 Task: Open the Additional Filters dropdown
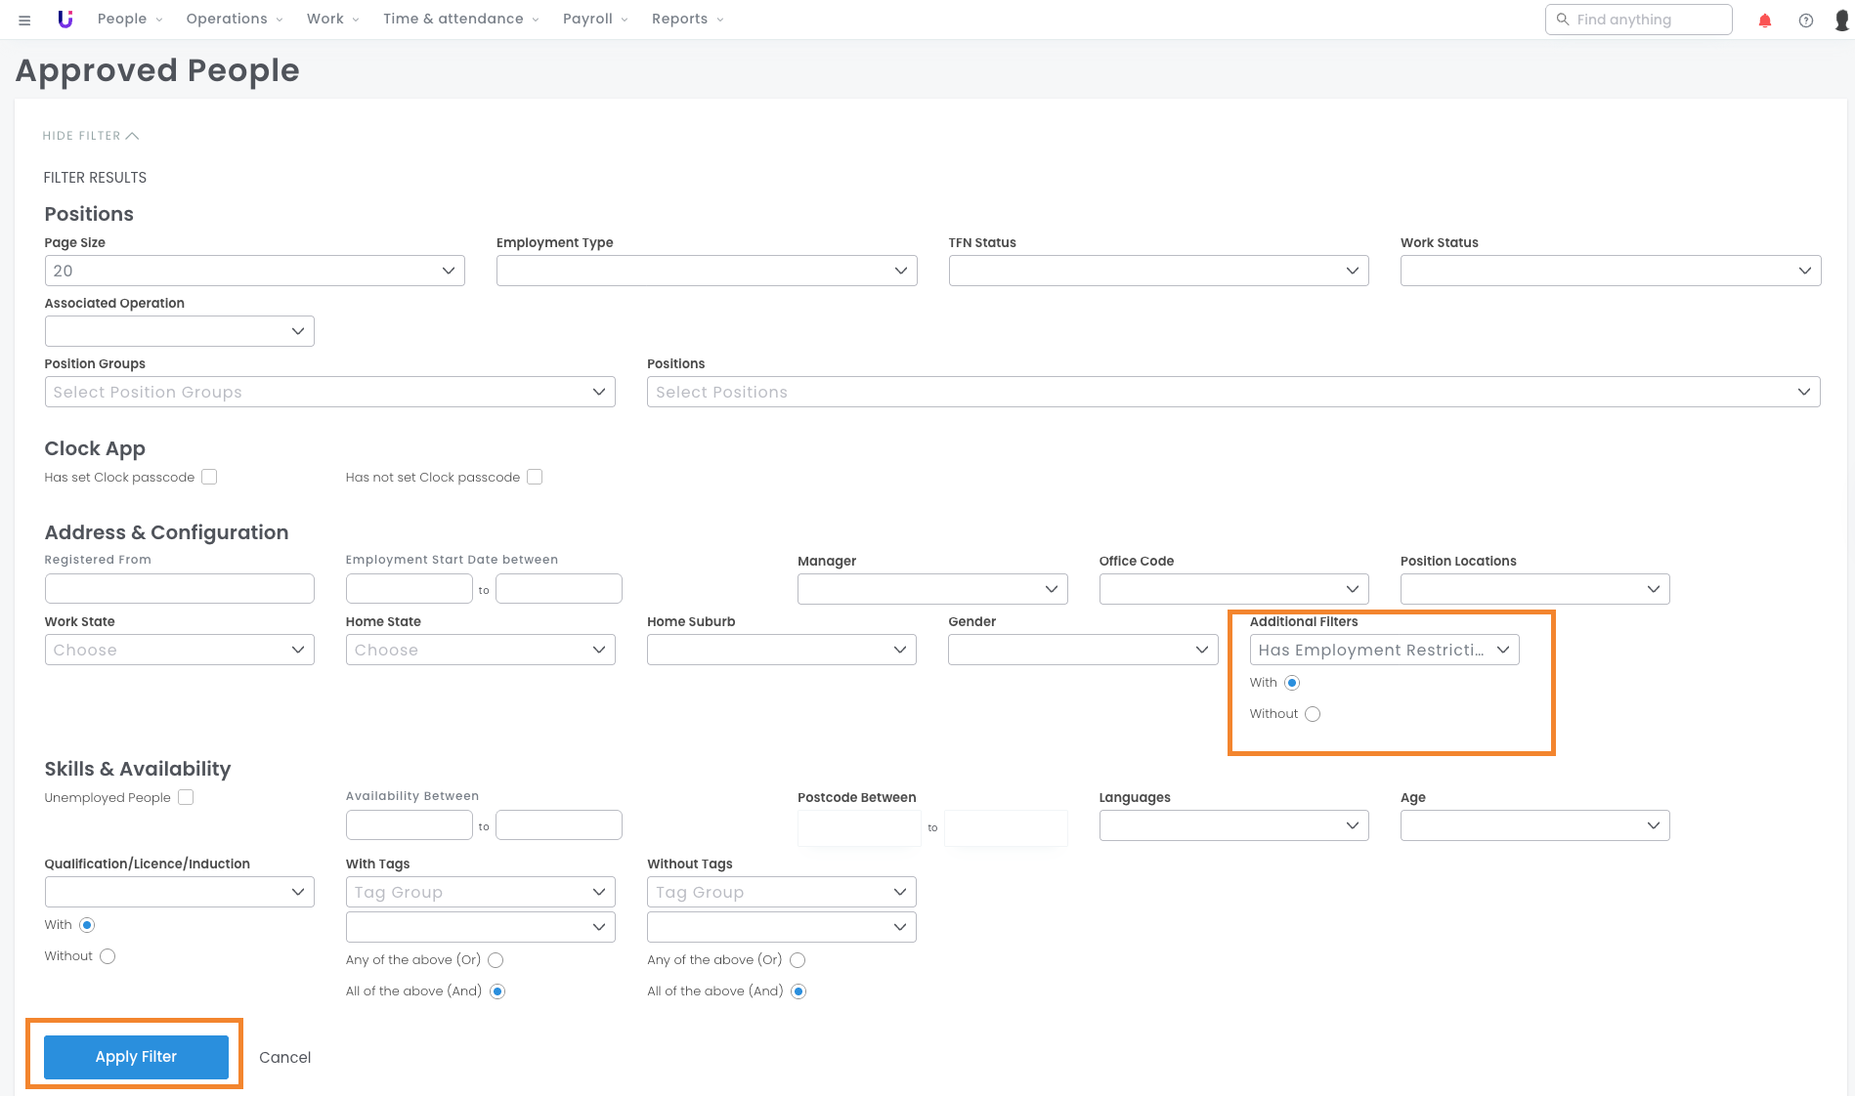(1383, 650)
